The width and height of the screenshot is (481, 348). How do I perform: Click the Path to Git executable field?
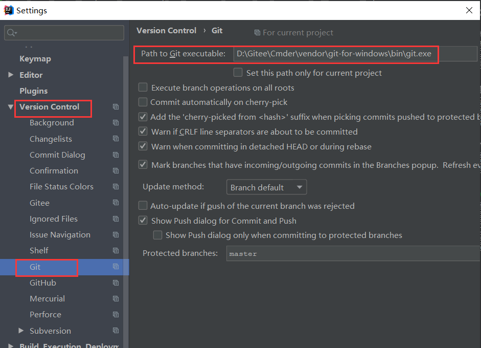[x=355, y=54]
